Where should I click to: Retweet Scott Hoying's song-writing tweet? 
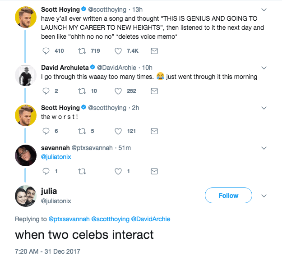82,51
